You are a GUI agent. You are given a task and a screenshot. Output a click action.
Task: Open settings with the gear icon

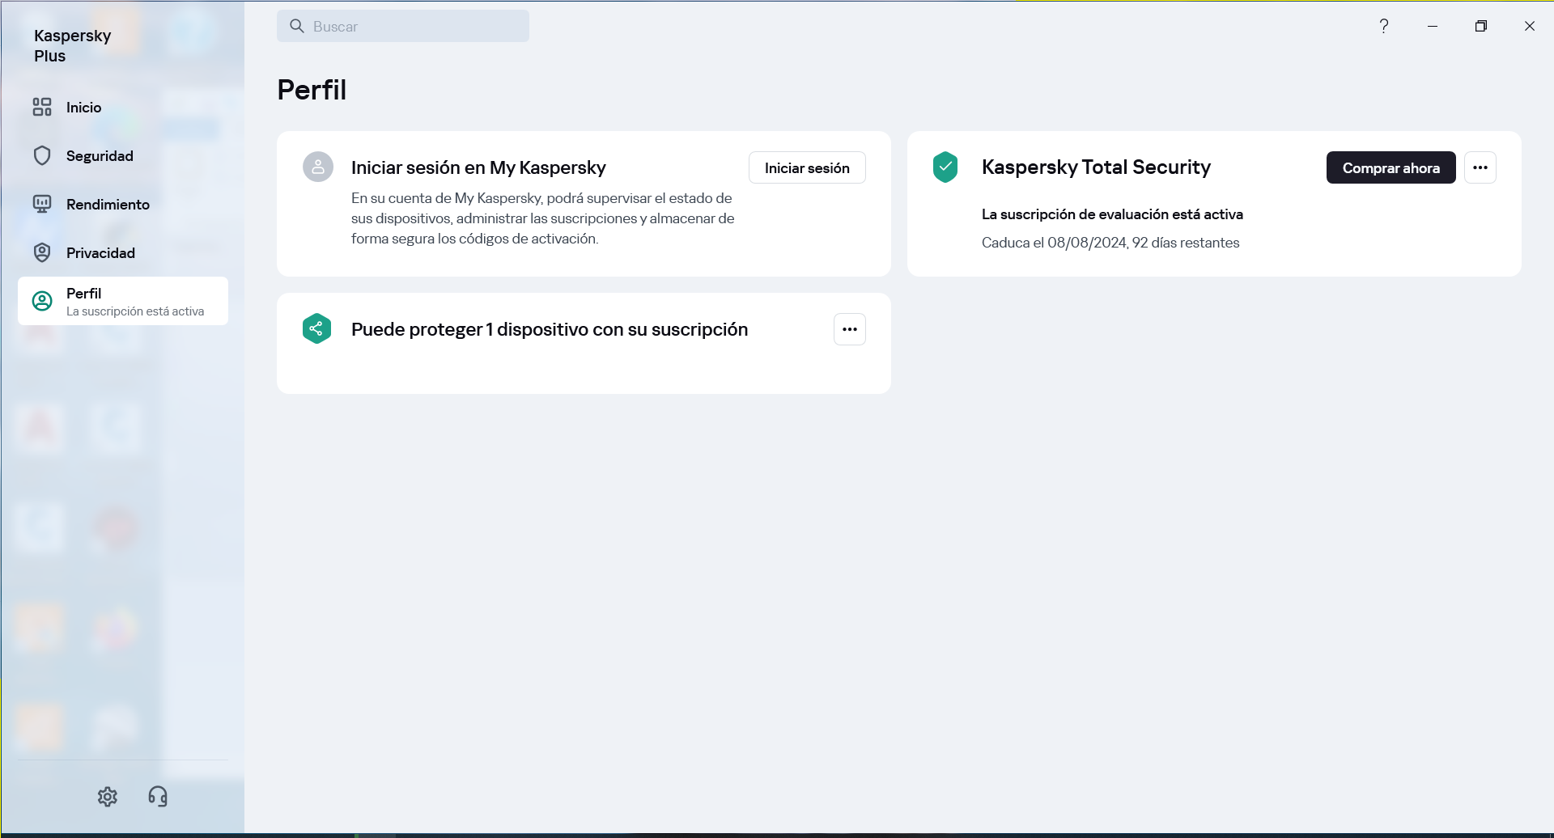click(x=108, y=797)
